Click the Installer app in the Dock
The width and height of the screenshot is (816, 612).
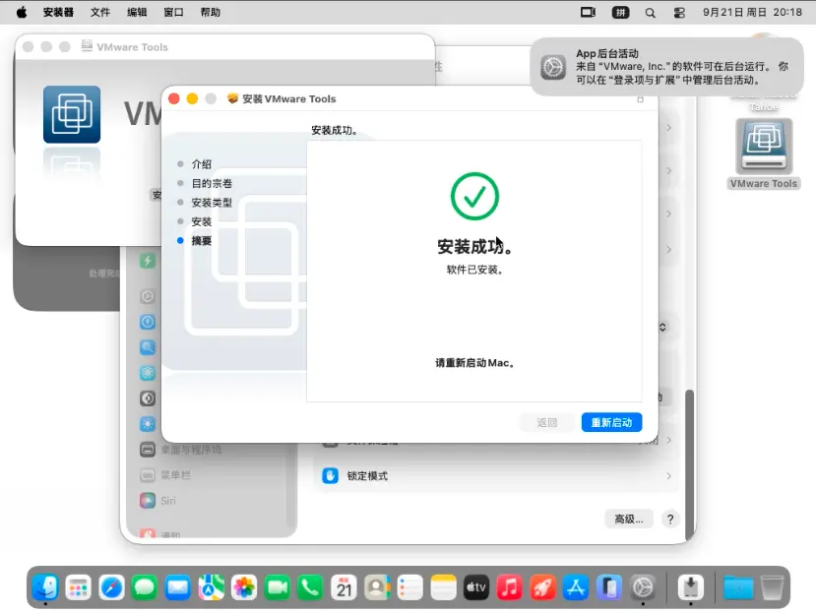tap(691, 587)
